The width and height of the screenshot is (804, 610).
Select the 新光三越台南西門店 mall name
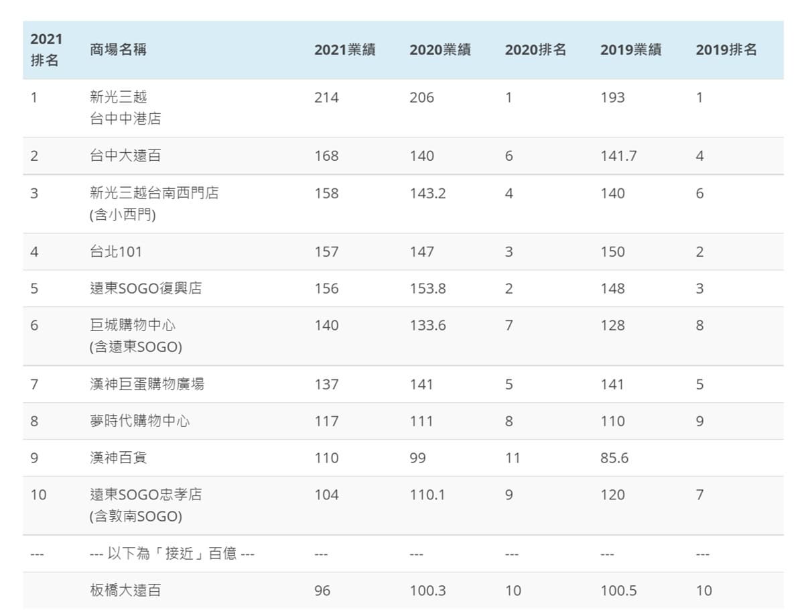[154, 193]
